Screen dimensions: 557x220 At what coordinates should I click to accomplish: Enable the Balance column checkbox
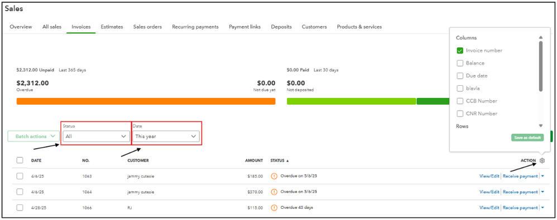point(460,63)
